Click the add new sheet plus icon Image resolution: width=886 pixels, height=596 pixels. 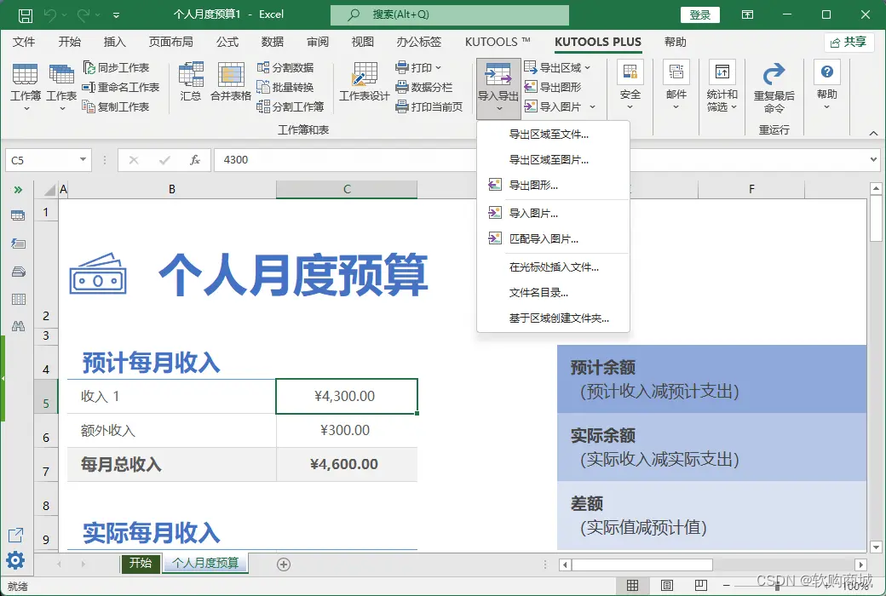click(284, 564)
